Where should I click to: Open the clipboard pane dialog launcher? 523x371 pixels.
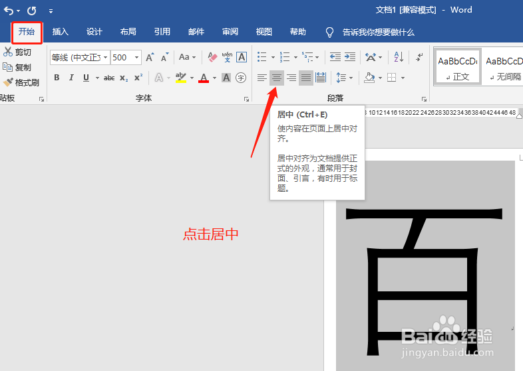[x=42, y=99]
